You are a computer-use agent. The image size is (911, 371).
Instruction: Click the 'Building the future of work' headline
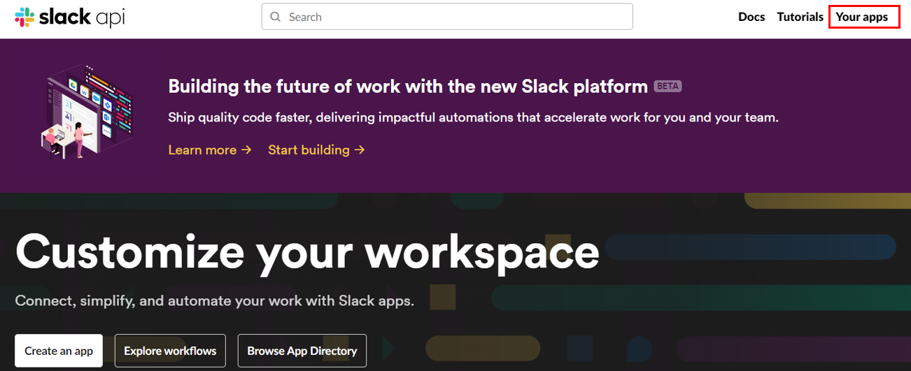(x=408, y=87)
